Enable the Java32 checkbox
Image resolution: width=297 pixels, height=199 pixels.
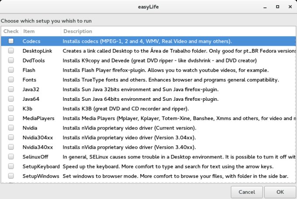click(x=11, y=89)
